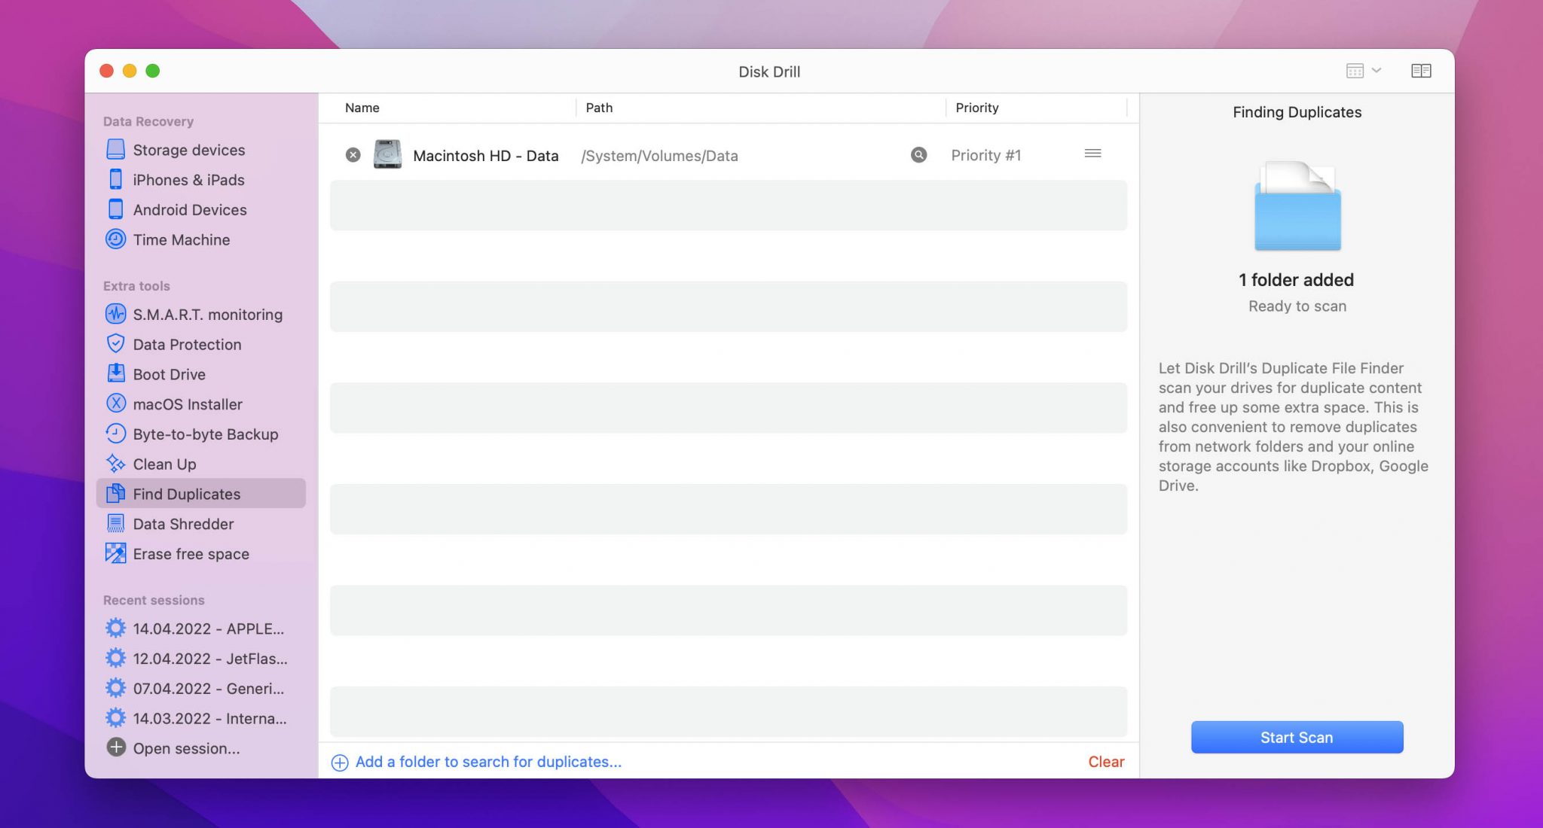Click the Priority #1 value
Screen dimensions: 1543x828
pos(986,155)
